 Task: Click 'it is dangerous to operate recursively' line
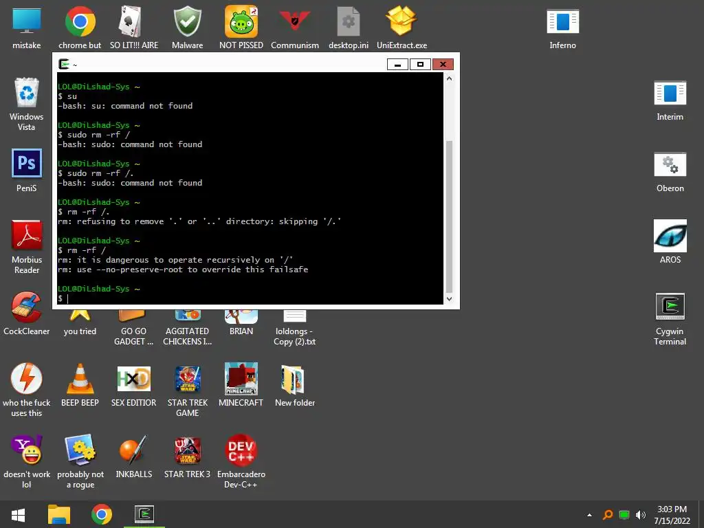[x=175, y=260]
